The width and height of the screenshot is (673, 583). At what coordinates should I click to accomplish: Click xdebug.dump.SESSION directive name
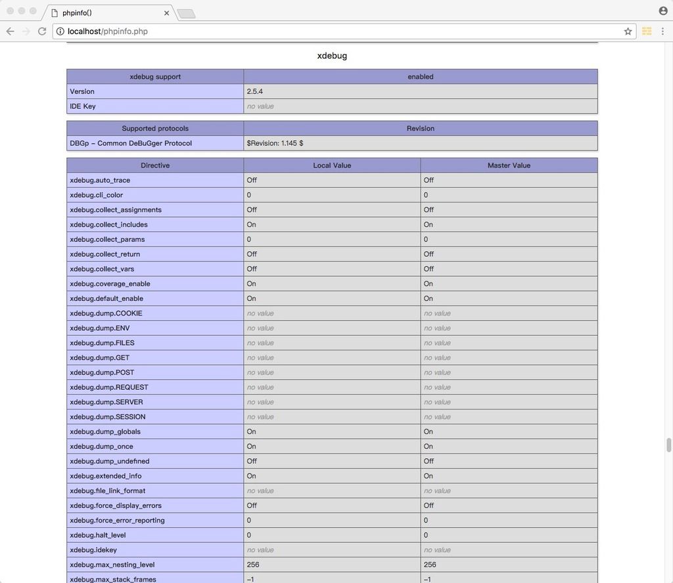(108, 417)
